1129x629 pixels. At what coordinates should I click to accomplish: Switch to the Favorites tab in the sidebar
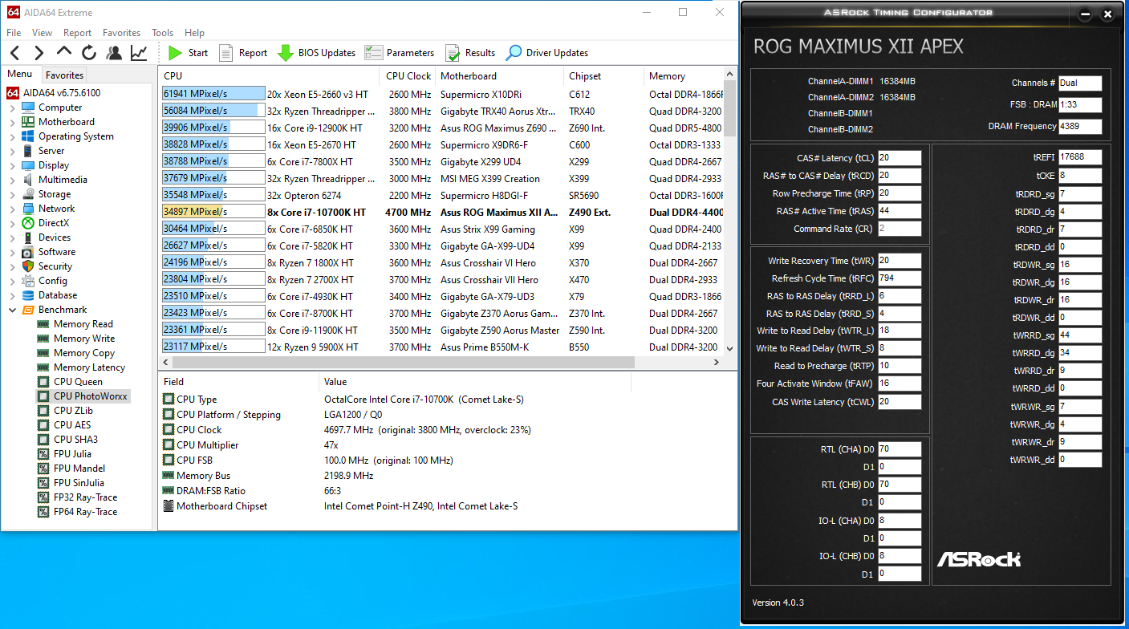(x=64, y=75)
